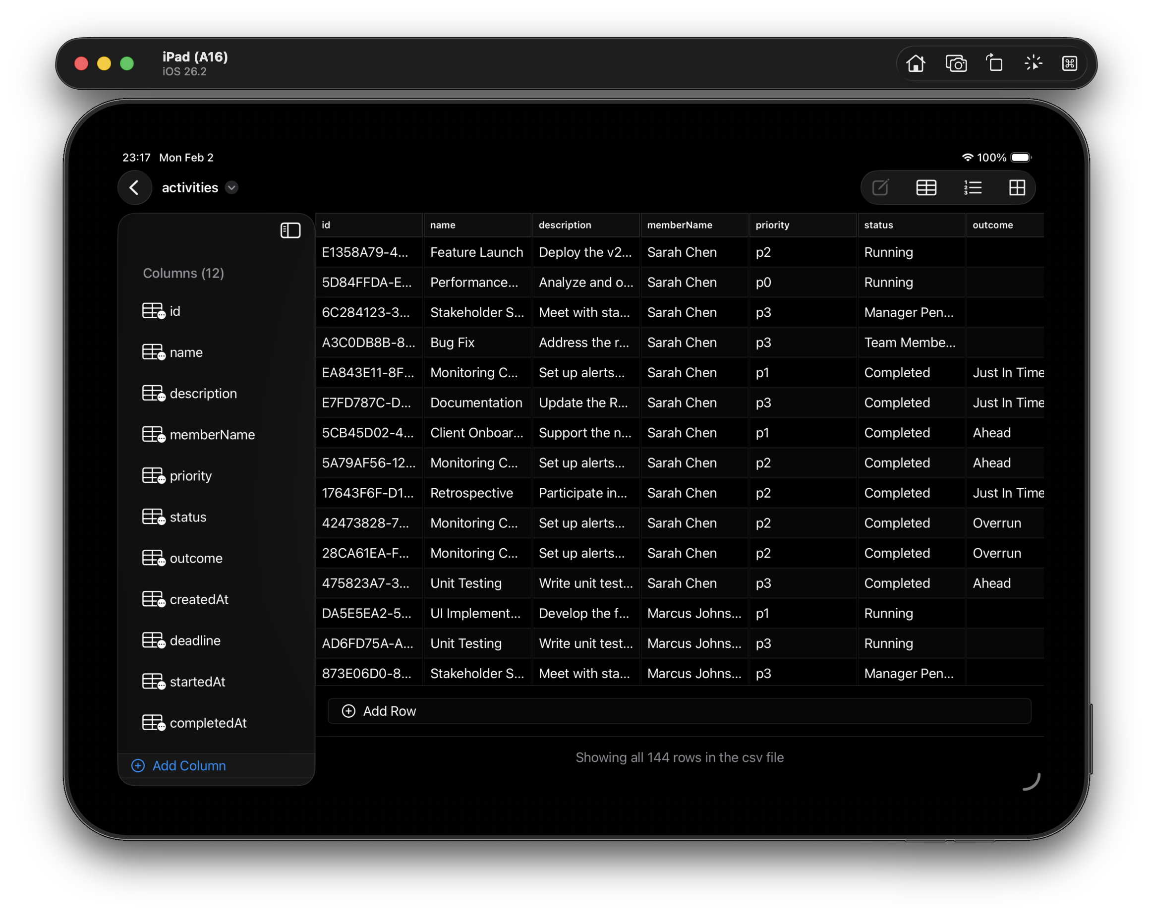Switch to grid view icon

(x=1017, y=188)
